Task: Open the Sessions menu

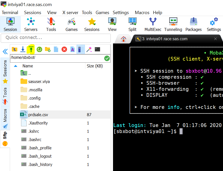Action: 32,13
